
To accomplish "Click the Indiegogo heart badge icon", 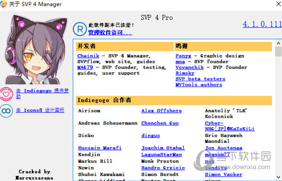I will tap(6, 94).
